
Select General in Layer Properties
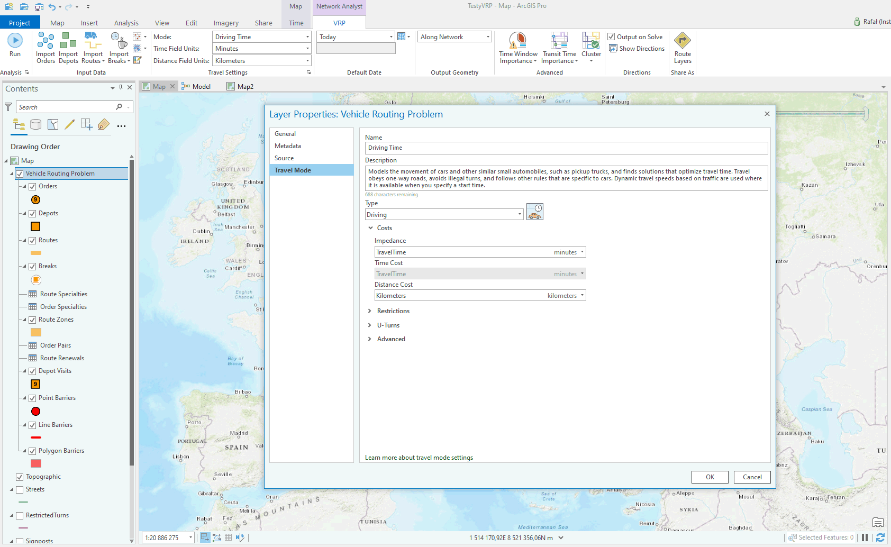pos(311,134)
